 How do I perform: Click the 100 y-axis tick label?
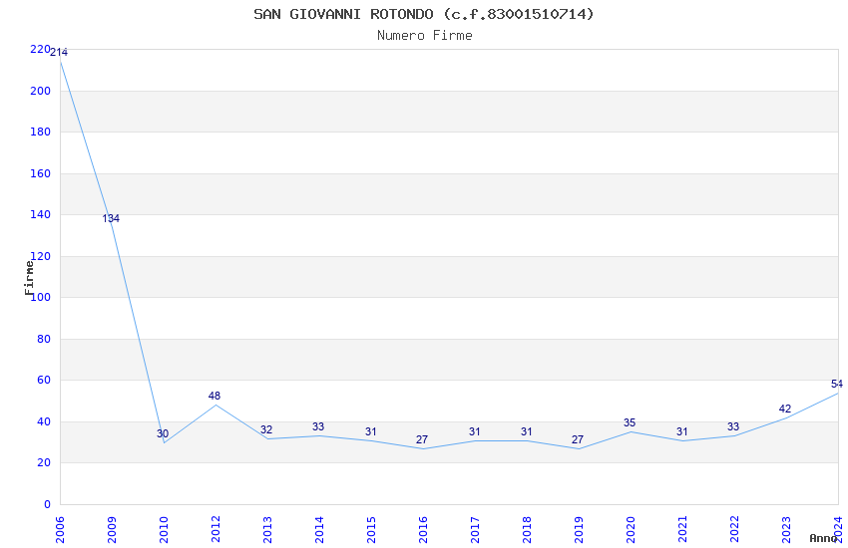[x=40, y=297]
